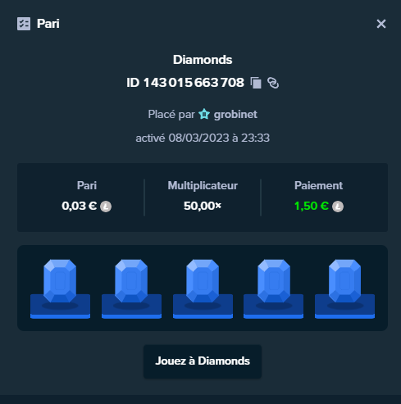
Task: Click the bet ID number 143015663708
Action: pyautogui.click(x=194, y=83)
